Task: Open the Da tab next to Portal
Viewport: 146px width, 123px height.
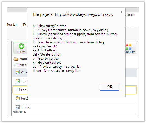Action: pyautogui.click(x=25, y=25)
